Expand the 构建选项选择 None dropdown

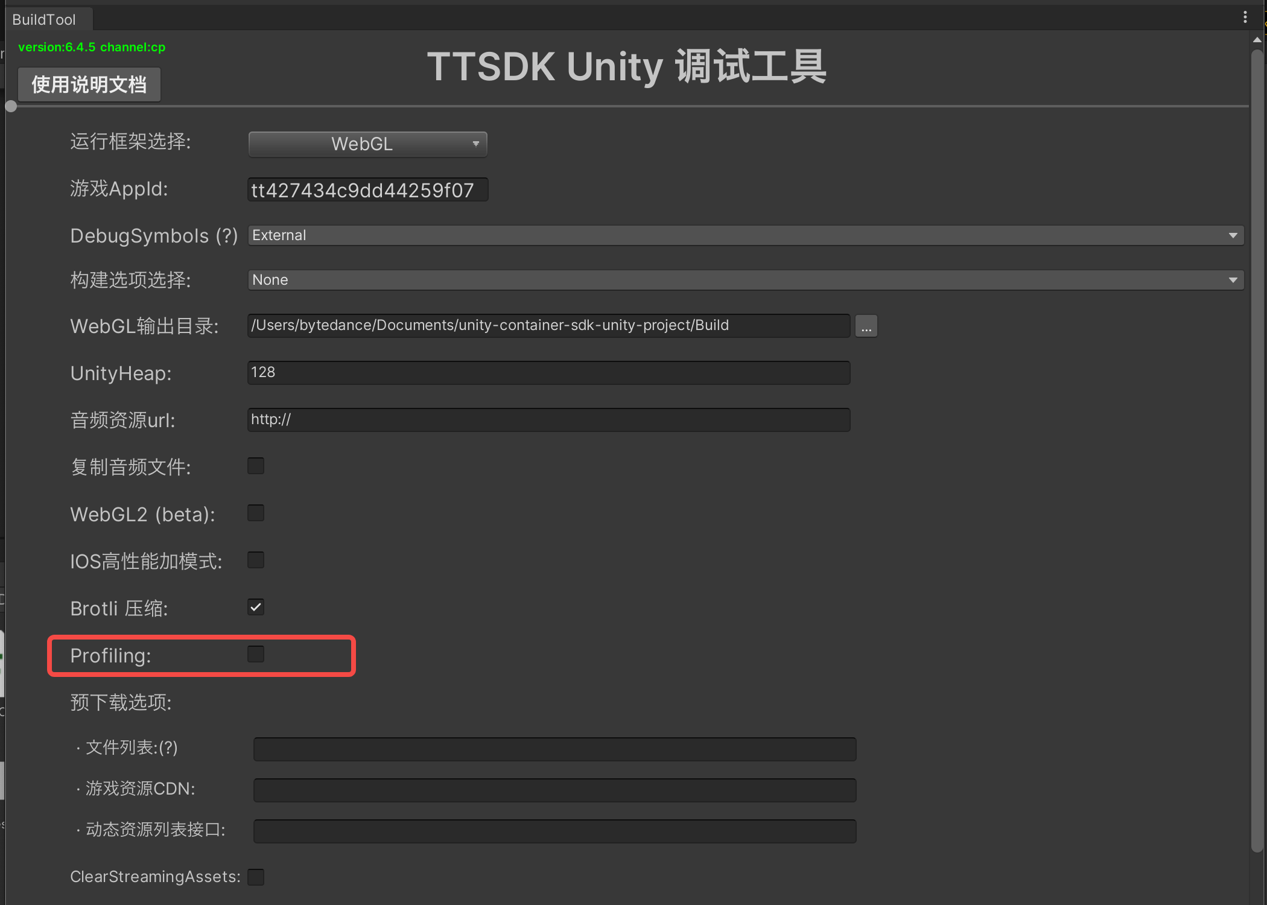pos(746,280)
